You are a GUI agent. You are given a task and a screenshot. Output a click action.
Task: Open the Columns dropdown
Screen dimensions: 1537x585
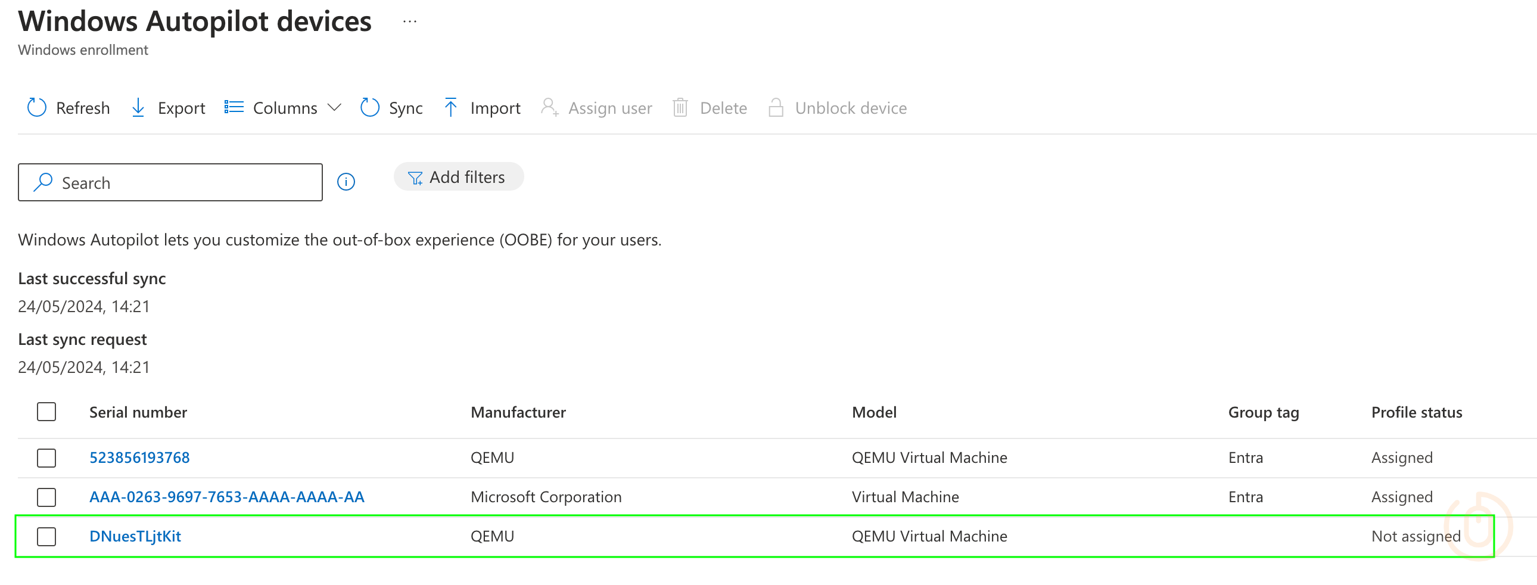tap(285, 108)
